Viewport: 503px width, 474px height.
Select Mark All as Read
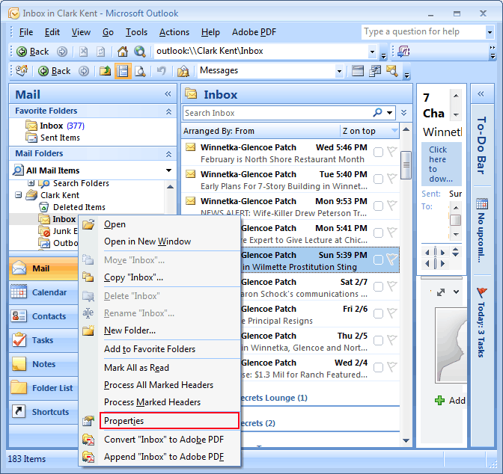[136, 368]
